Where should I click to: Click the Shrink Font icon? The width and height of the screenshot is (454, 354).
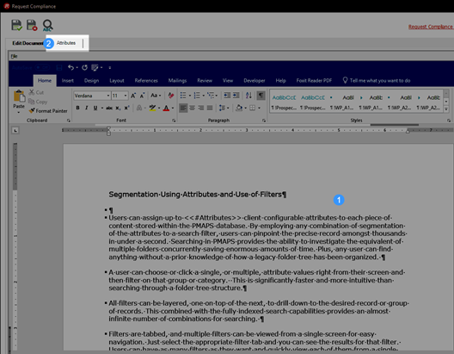click(x=142, y=96)
